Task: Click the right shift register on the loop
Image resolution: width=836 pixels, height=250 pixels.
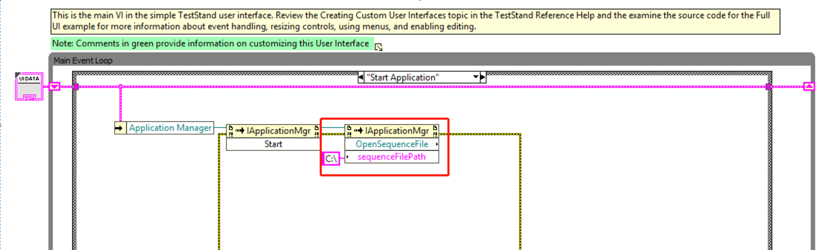Action: tap(809, 86)
